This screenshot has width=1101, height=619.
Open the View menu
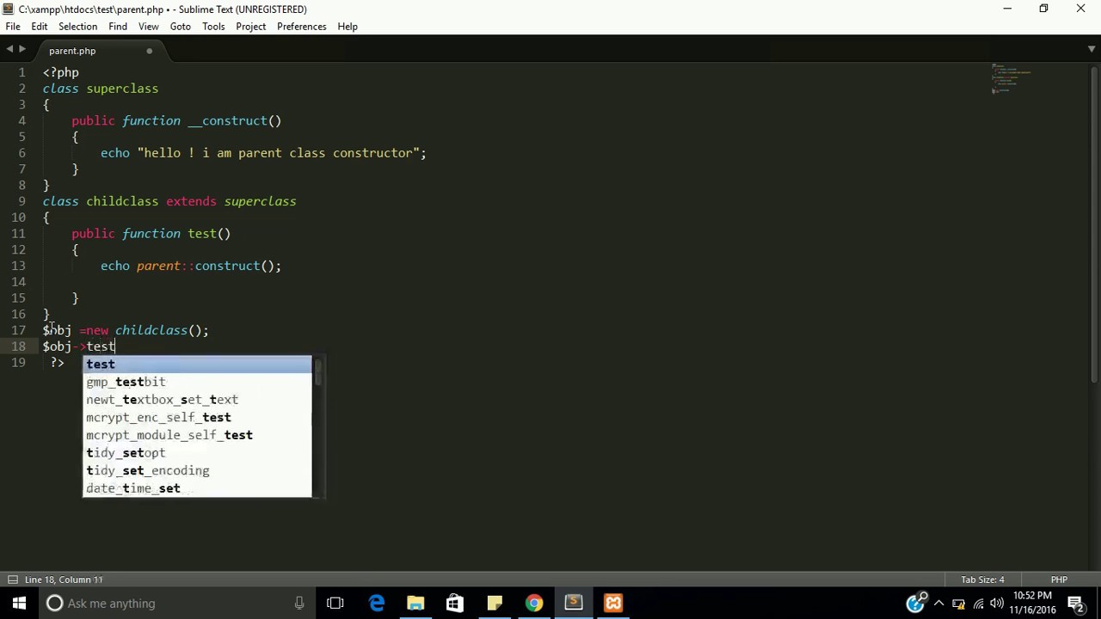point(149,27)
